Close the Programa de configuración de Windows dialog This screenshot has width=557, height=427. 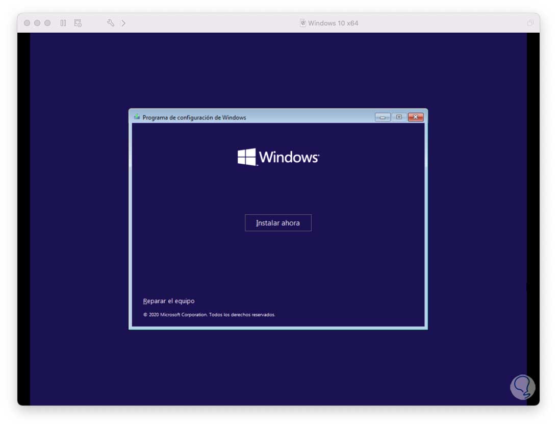(x=416, y=117)
